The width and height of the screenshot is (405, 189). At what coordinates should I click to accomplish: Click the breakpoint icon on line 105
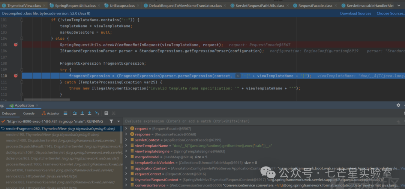point(15,45)
